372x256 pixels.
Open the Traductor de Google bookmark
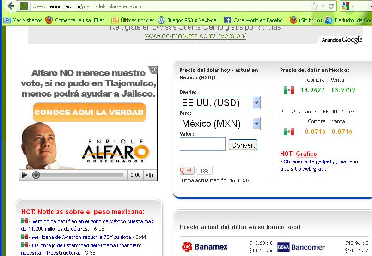348,20
